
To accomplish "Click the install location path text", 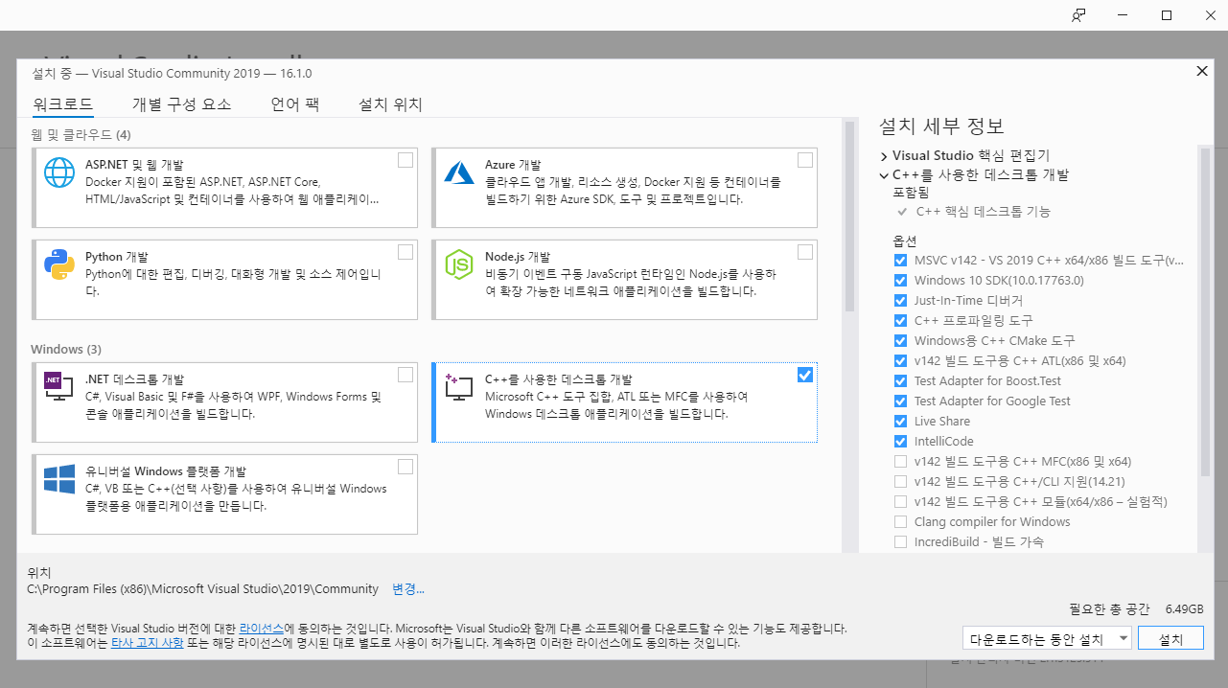I will (203, 589).
